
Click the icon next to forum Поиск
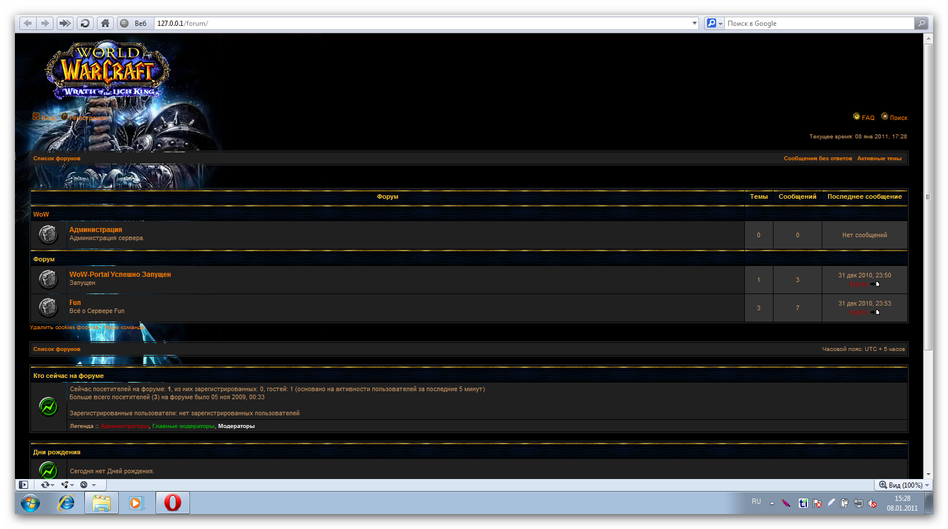point(885,117)
